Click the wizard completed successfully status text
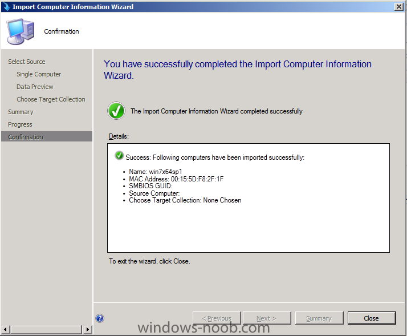This screenshot has width=407, height=336. 217,111
